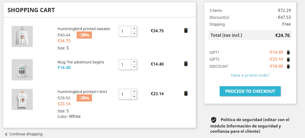Open the Mug The adventure begins link

click(x=81, y=62)
